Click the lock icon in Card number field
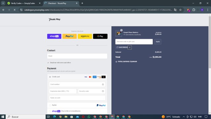 pyautogui.click(x=103, y=84)
